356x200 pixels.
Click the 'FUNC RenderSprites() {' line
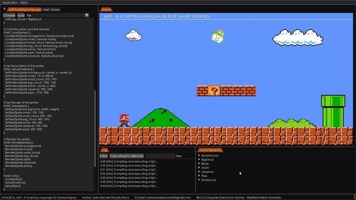[18, 142]
